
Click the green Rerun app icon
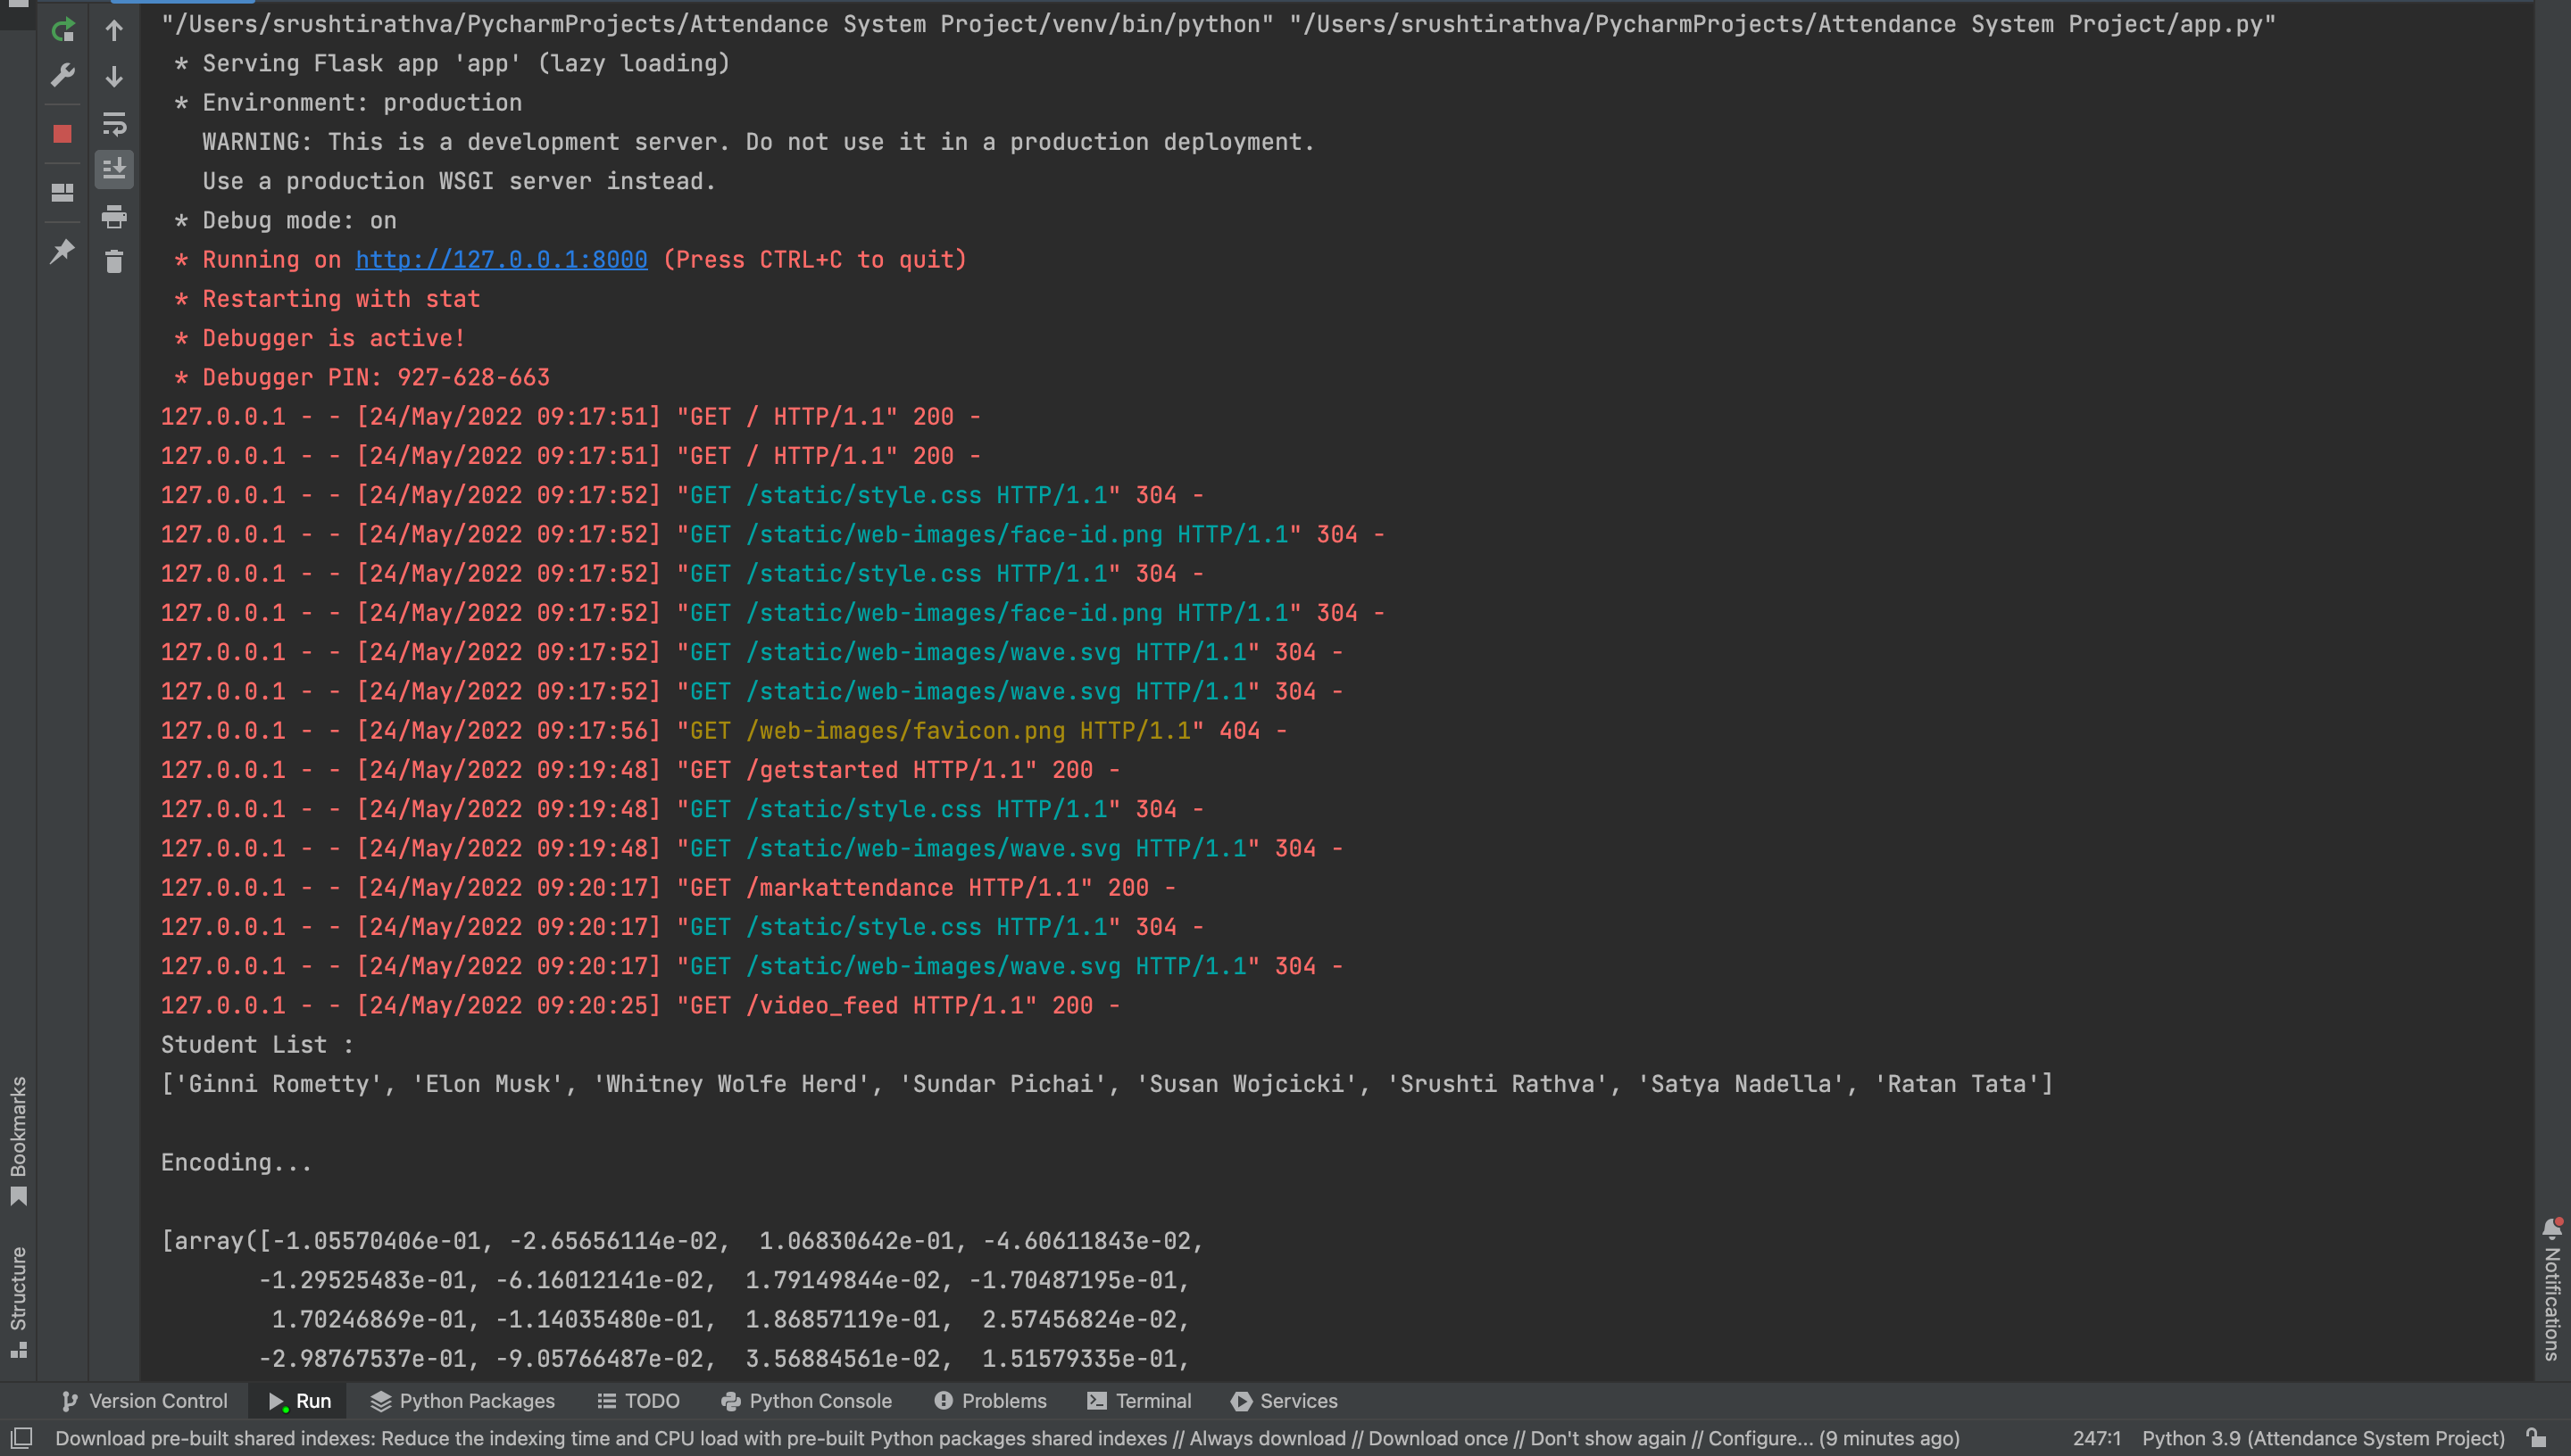(x=62, y=30)
